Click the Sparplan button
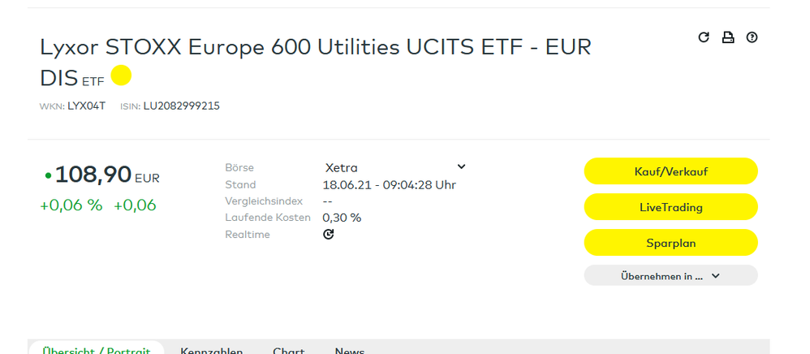This screenshot has width=810, height=354. pyautogui.click(x=670, y=243)
